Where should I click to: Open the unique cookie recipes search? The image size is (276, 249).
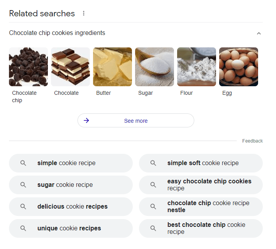tap(71, 228)
